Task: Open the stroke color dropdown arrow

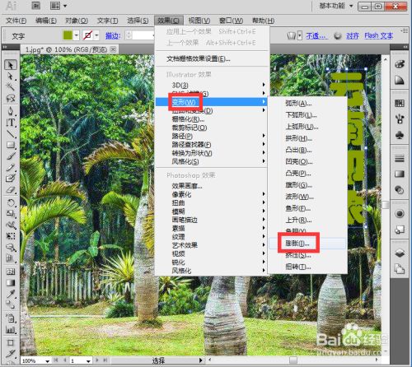Action: [96, 35]
